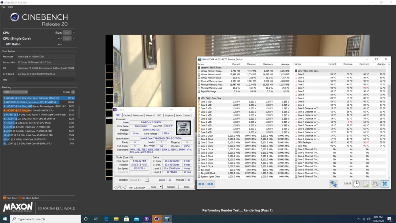This screenshot has width=396, height=223.
Task: Open Task View on taskbar
Action: point(96,219)
